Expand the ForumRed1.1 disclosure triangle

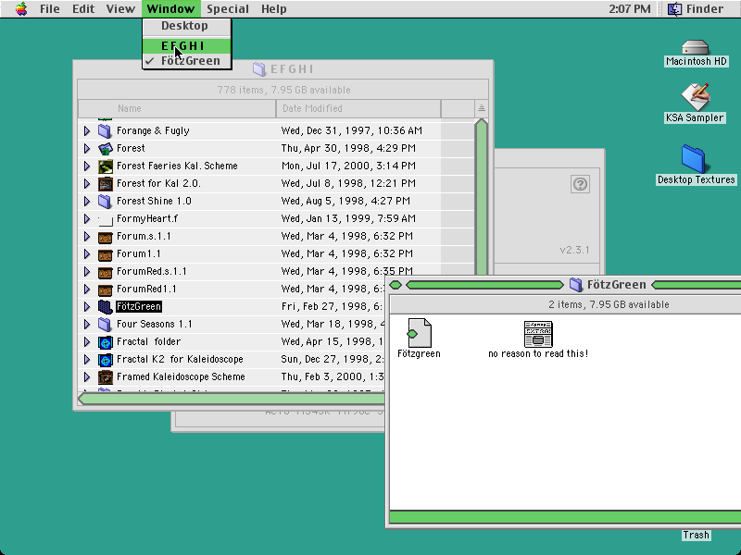tap(87, 290)
